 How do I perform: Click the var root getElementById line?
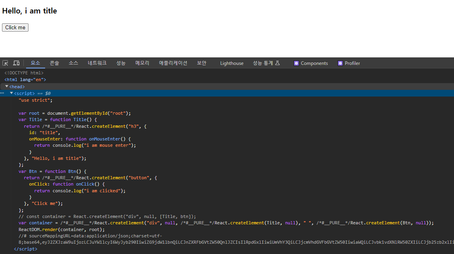pos(75,113)
